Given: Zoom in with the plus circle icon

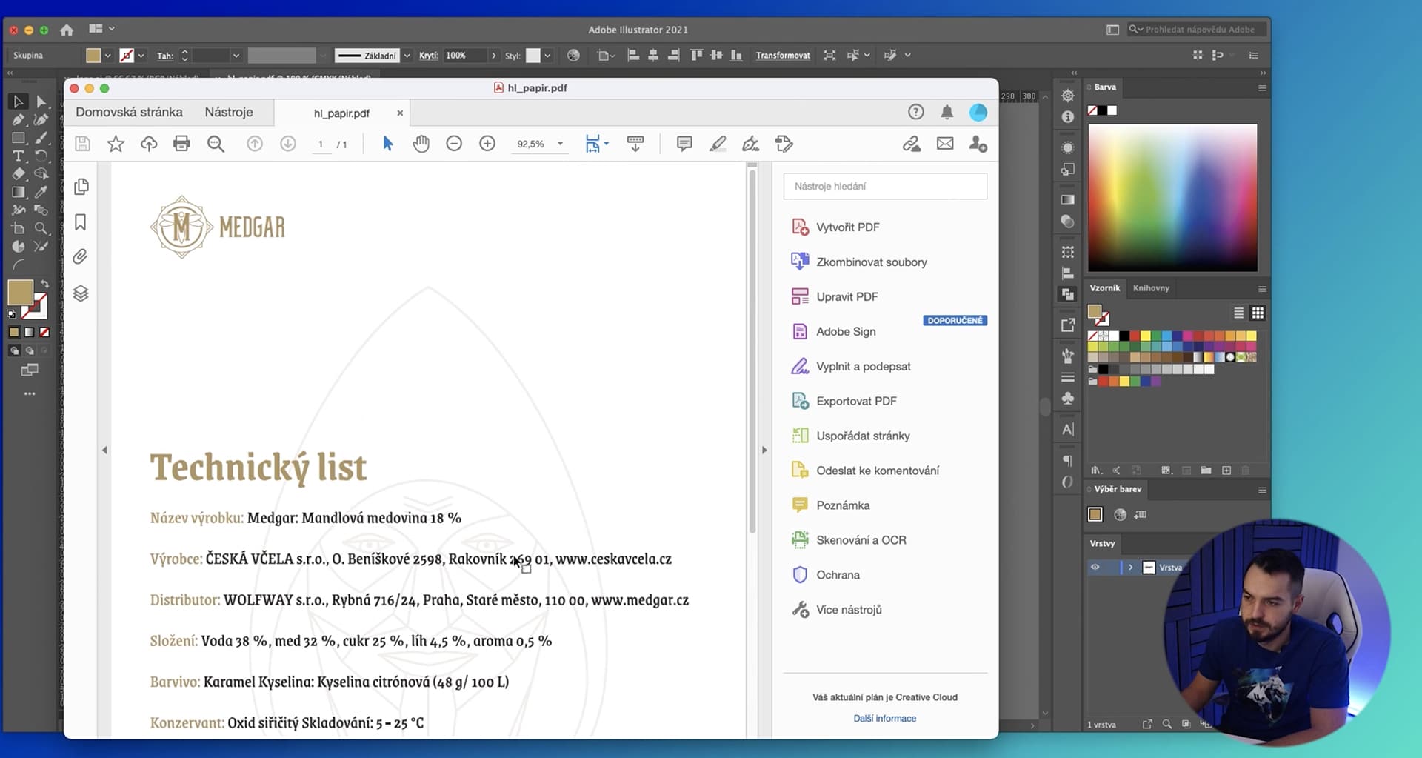Looking at the screenshot, I should (487, 144).
